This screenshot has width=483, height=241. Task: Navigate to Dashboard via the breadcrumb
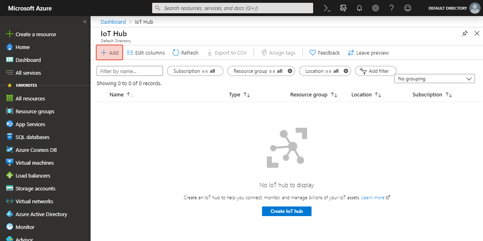(x=113, y=22)
